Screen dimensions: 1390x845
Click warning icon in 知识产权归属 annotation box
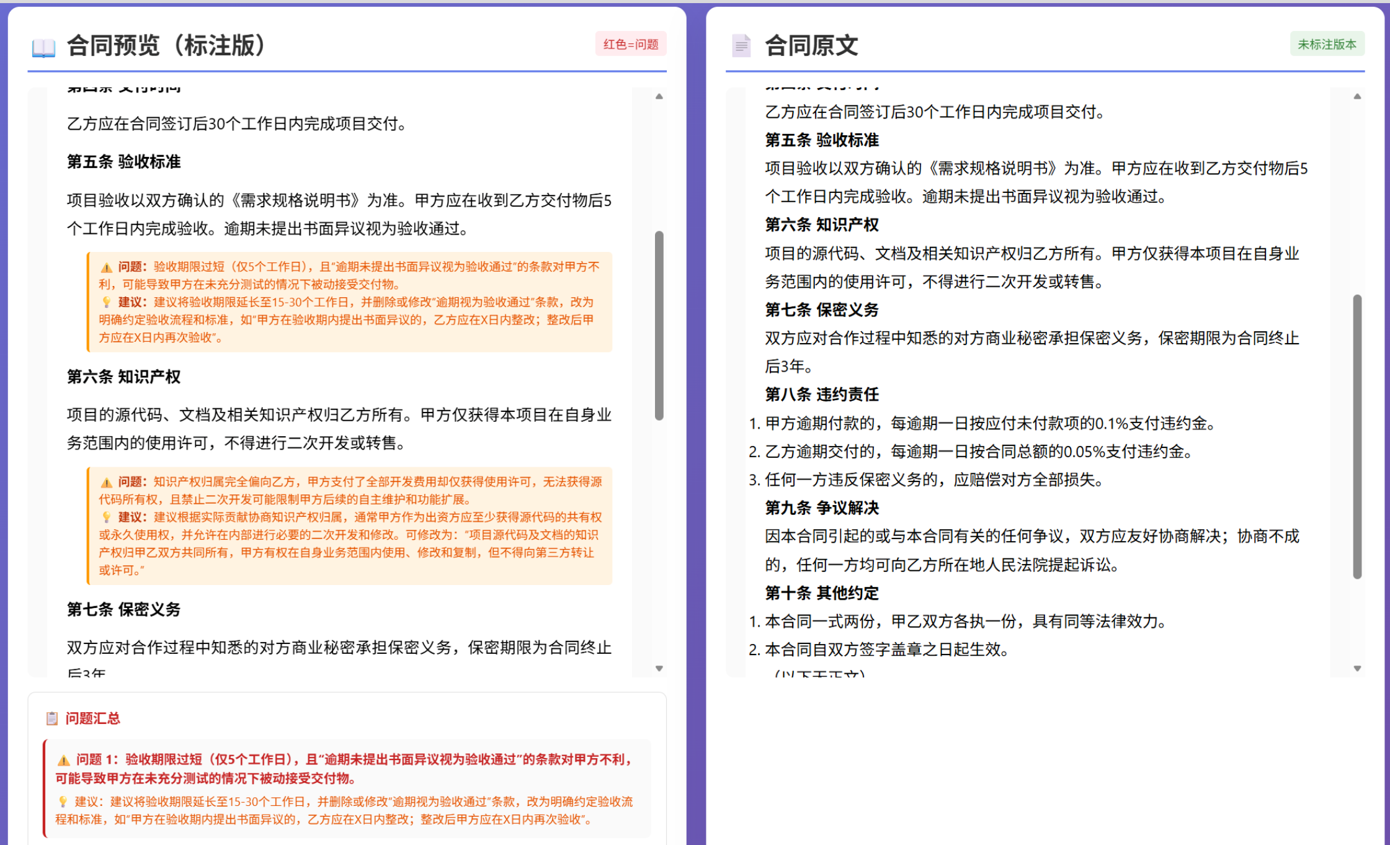107,482
